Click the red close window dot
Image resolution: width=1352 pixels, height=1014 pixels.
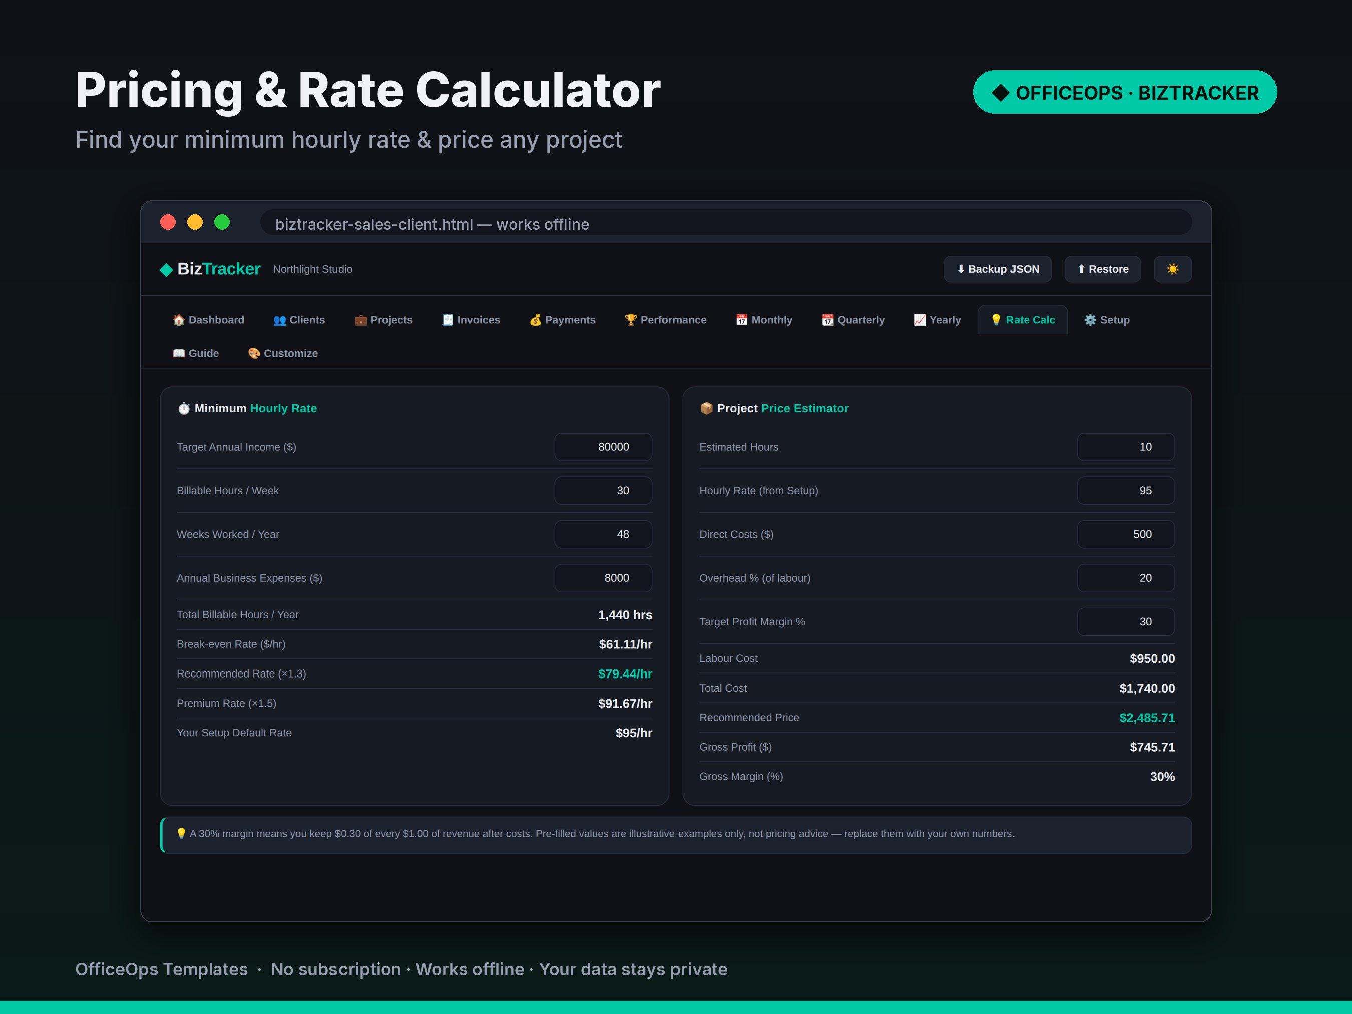[x=168, y=222]
